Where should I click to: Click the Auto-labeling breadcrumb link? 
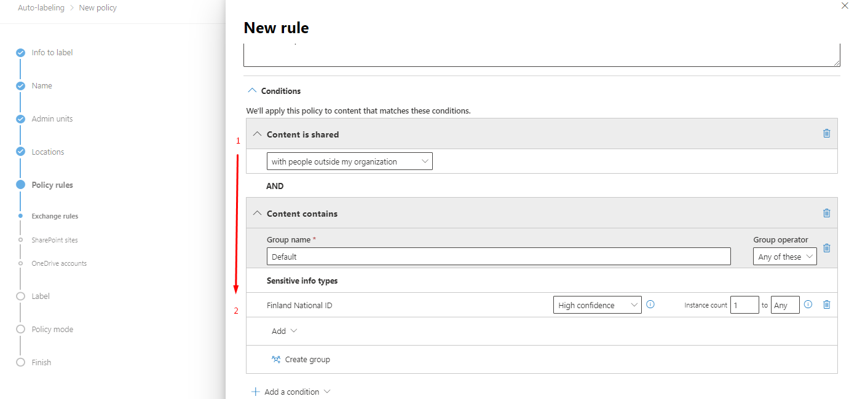pos(41,8)
